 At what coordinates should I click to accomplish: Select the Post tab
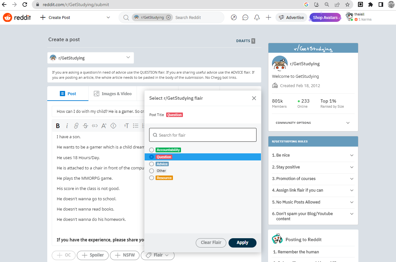[68, 94]
